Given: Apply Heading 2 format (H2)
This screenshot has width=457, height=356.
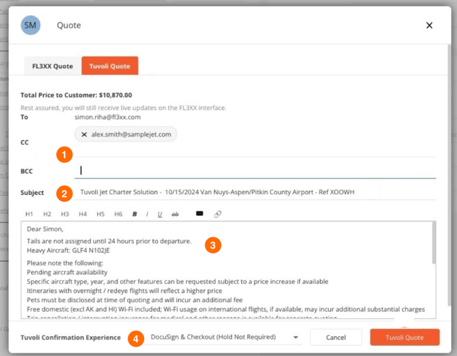Looking at the screenshot, I should coord(47,214).
